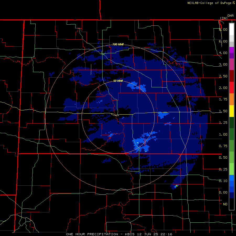Click the NEXLAB-College of DuPage title text
Viewport: 236px width, 236px height.
[x=211, y=3]
